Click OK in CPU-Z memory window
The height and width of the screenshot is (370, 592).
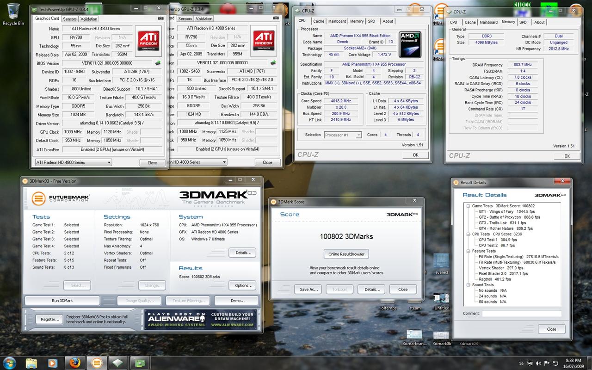[x=567, y=156]
